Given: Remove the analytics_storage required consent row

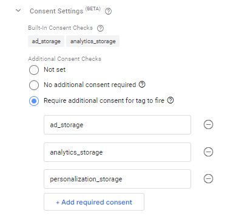Looking at the screenshot, I should (x=208, y=152).
